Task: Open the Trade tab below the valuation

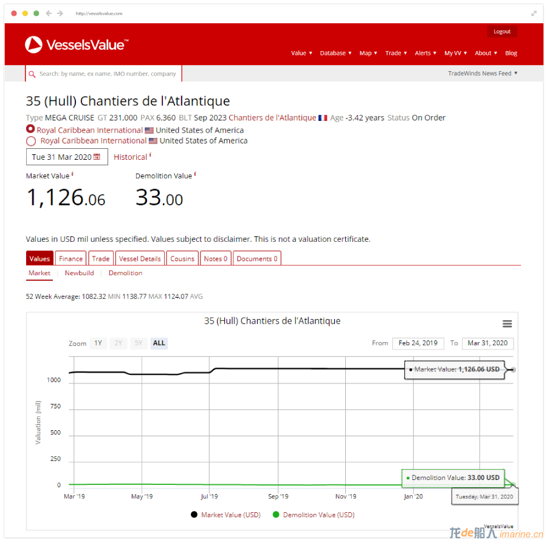Action: [101, 258]
